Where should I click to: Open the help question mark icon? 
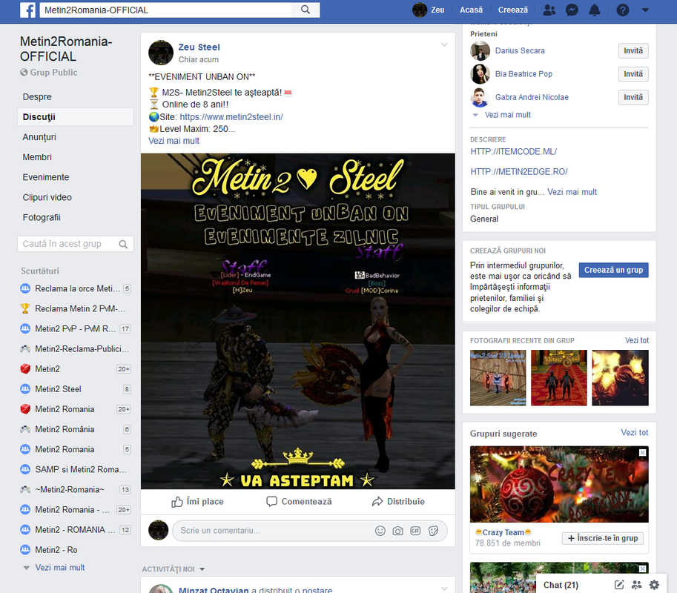(x=622, y=10)
